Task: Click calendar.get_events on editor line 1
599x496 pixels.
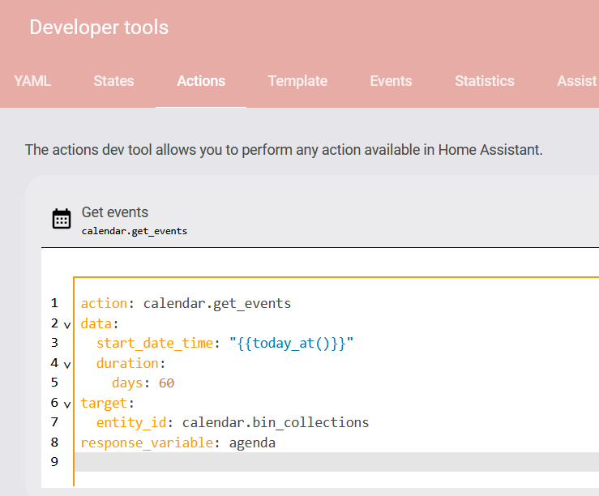Action: coord(216,303)
